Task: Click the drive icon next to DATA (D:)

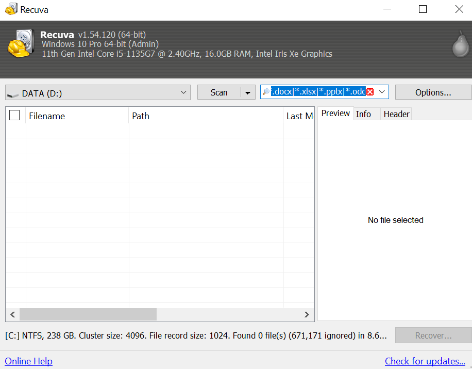Action: coord(13,95)
